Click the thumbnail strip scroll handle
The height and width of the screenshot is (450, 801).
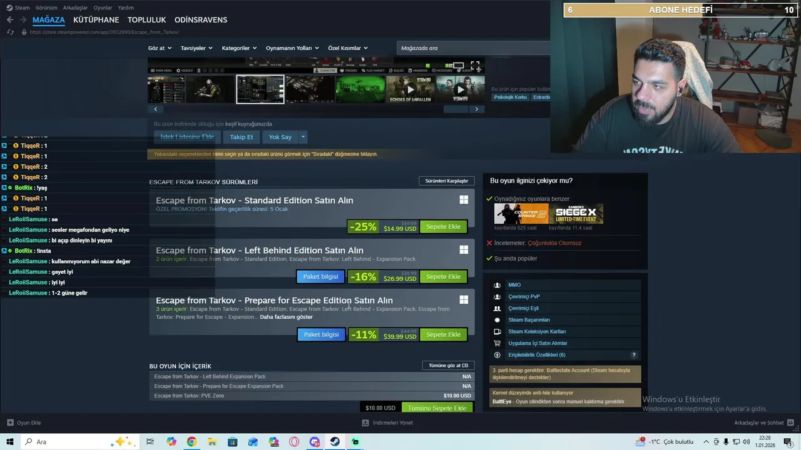pos(456,109)
